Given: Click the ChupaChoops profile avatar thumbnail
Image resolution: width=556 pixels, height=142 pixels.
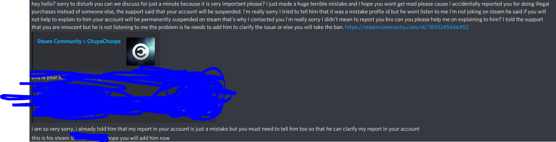Looking at the screenshot, I should click(140, 52).
